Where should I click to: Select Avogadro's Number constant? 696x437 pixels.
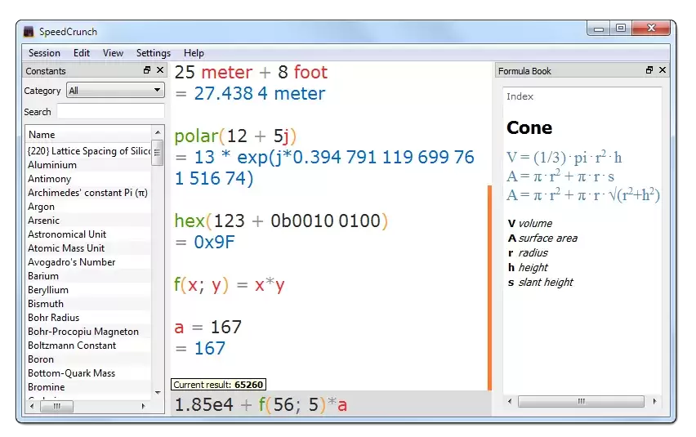(x=88, y=262)
